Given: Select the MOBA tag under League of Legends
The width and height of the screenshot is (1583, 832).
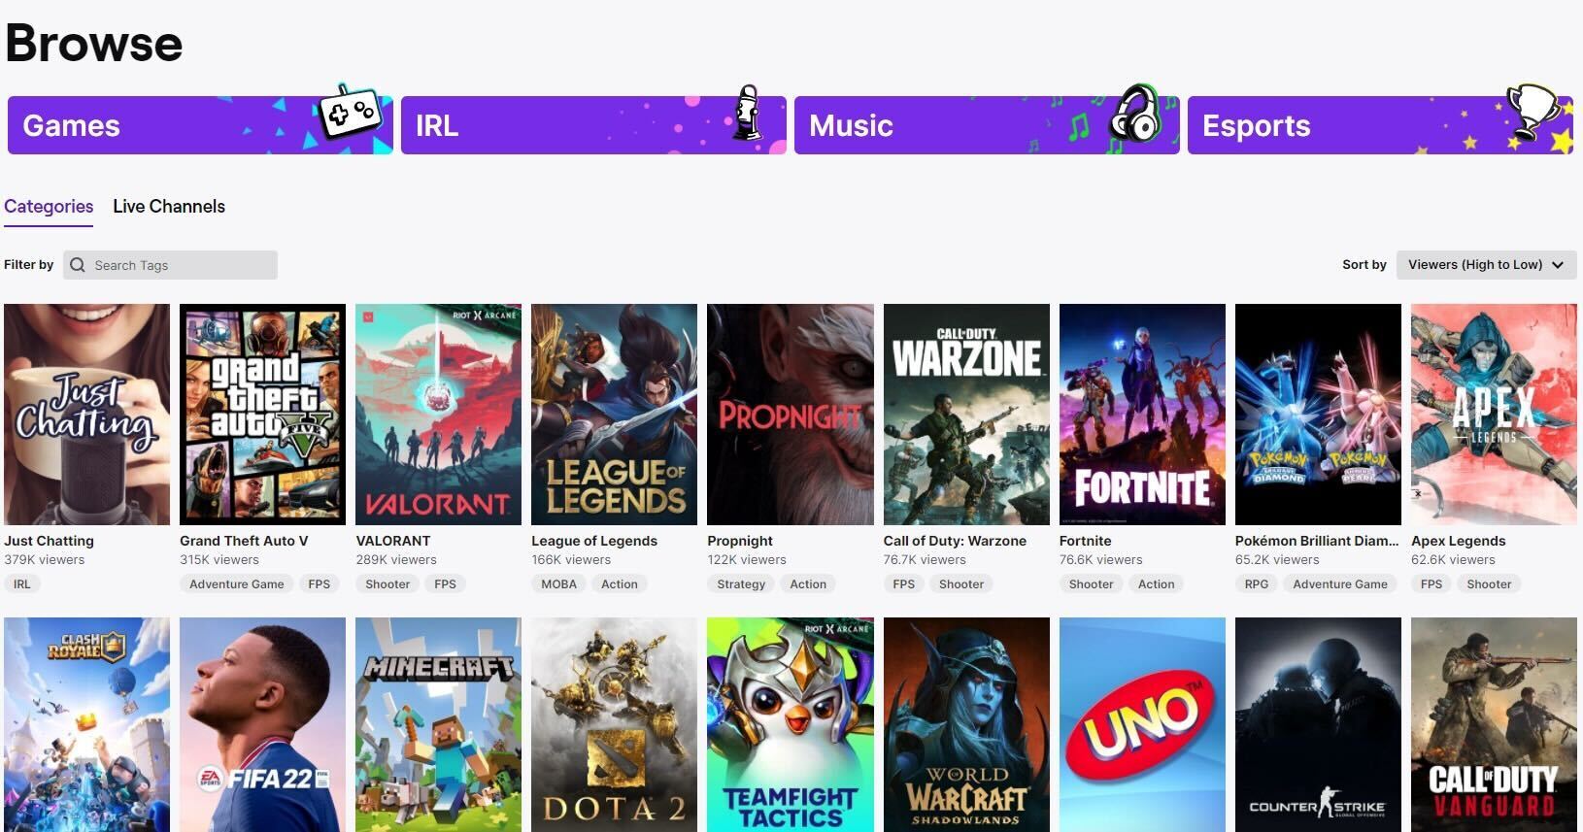Looking at the screenshot, I should click(x=558, y=584).
